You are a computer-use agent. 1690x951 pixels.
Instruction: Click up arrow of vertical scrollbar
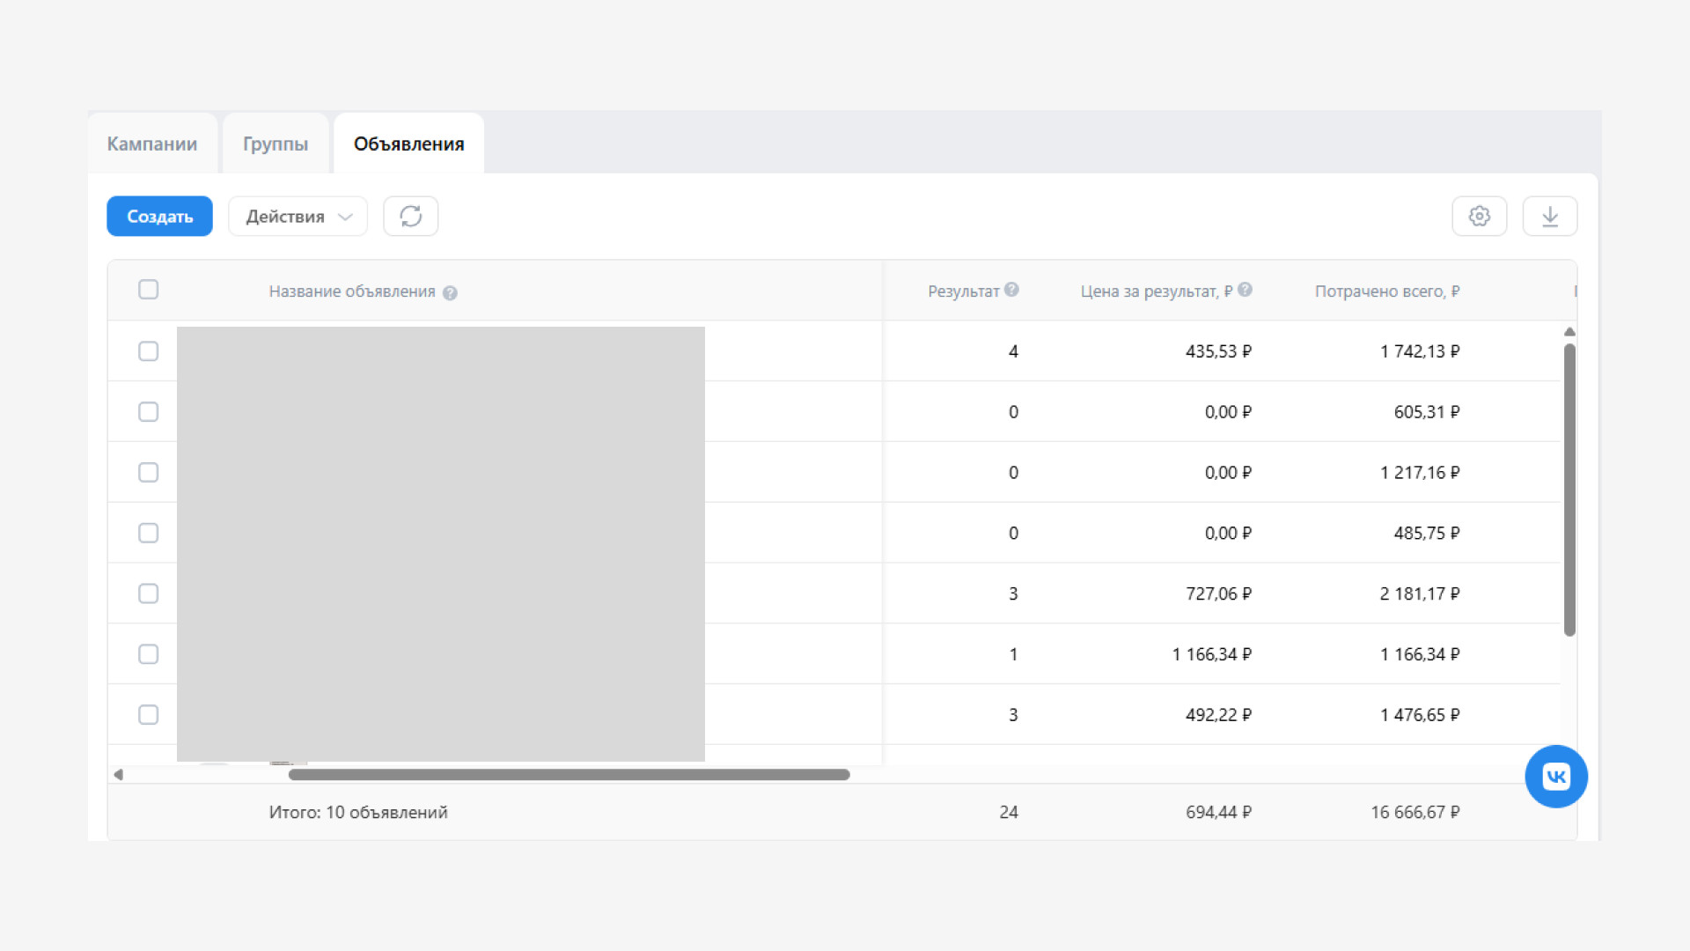[1569, 332]
